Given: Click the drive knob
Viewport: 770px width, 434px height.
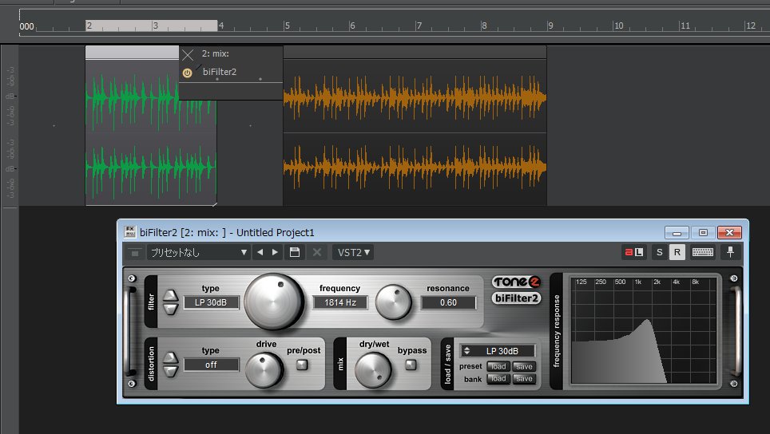Looking at the screenshot, I should (x=264, y=369).
